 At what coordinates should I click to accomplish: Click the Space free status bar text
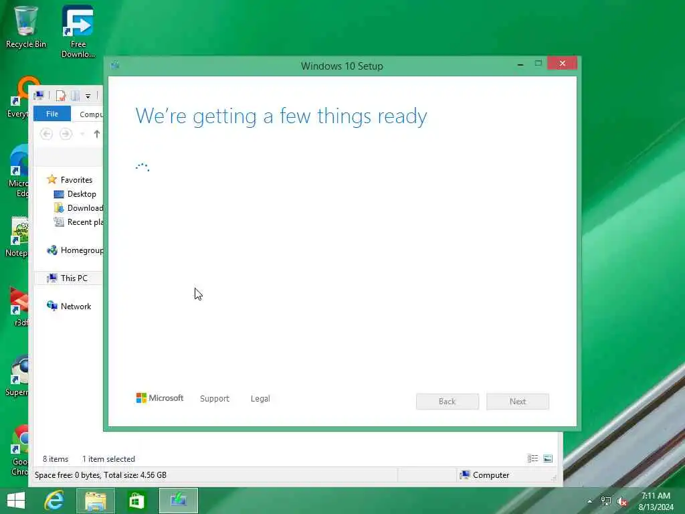[x=100, y=475]
